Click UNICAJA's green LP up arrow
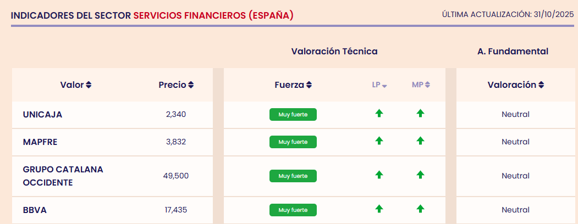 (379, 114)
